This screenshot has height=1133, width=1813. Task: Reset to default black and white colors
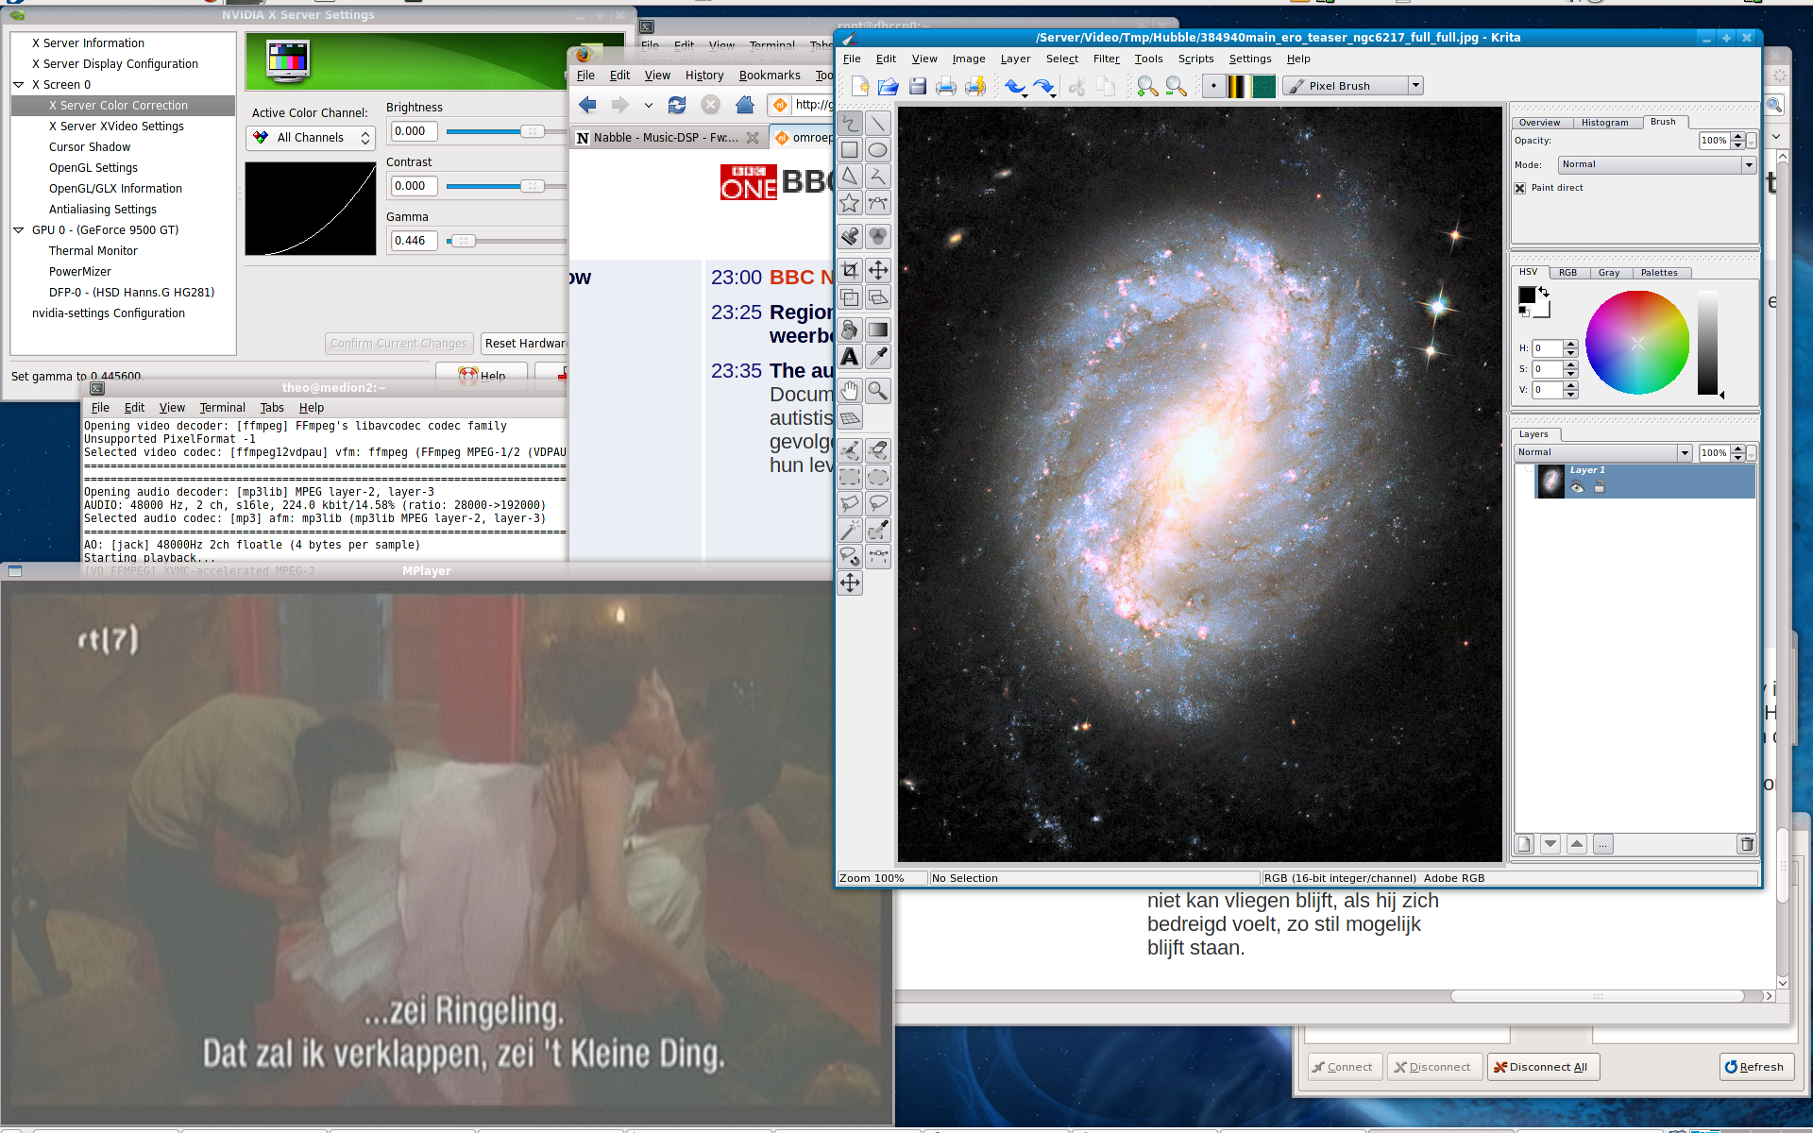click(1523, 311)
